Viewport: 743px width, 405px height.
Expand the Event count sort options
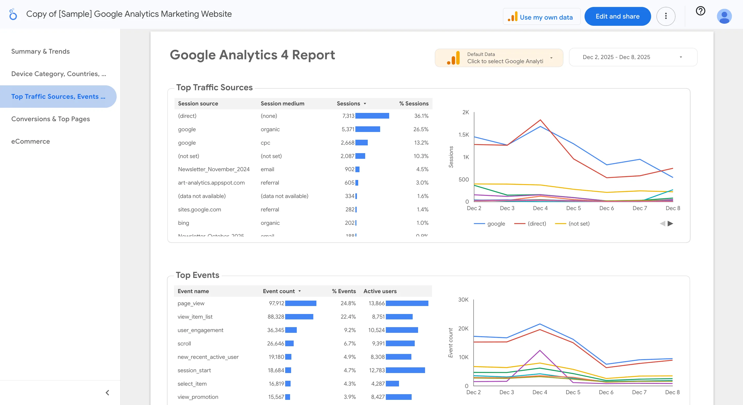(x=300, y=291)
